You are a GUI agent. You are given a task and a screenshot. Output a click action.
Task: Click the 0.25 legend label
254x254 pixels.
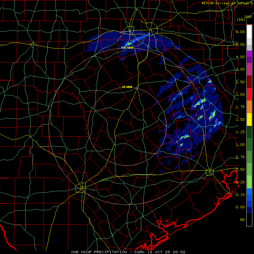(x=240, y=182)
